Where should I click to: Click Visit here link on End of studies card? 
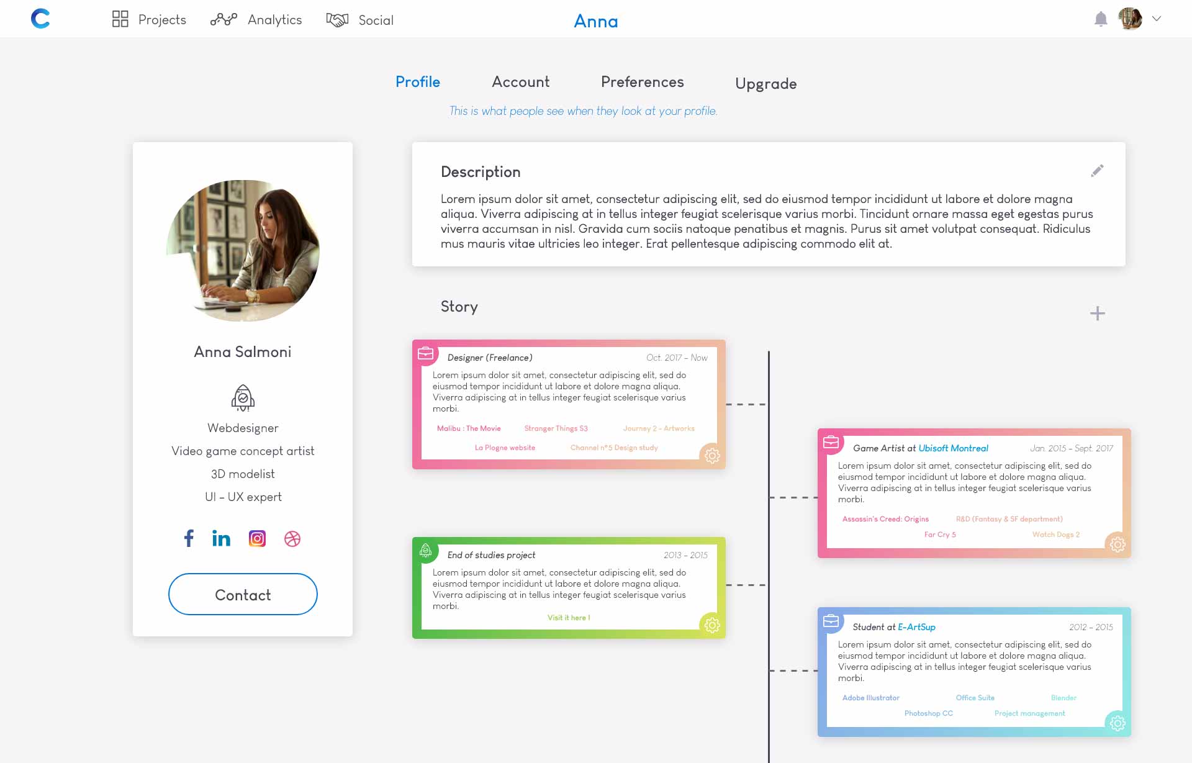coord(567,617)
